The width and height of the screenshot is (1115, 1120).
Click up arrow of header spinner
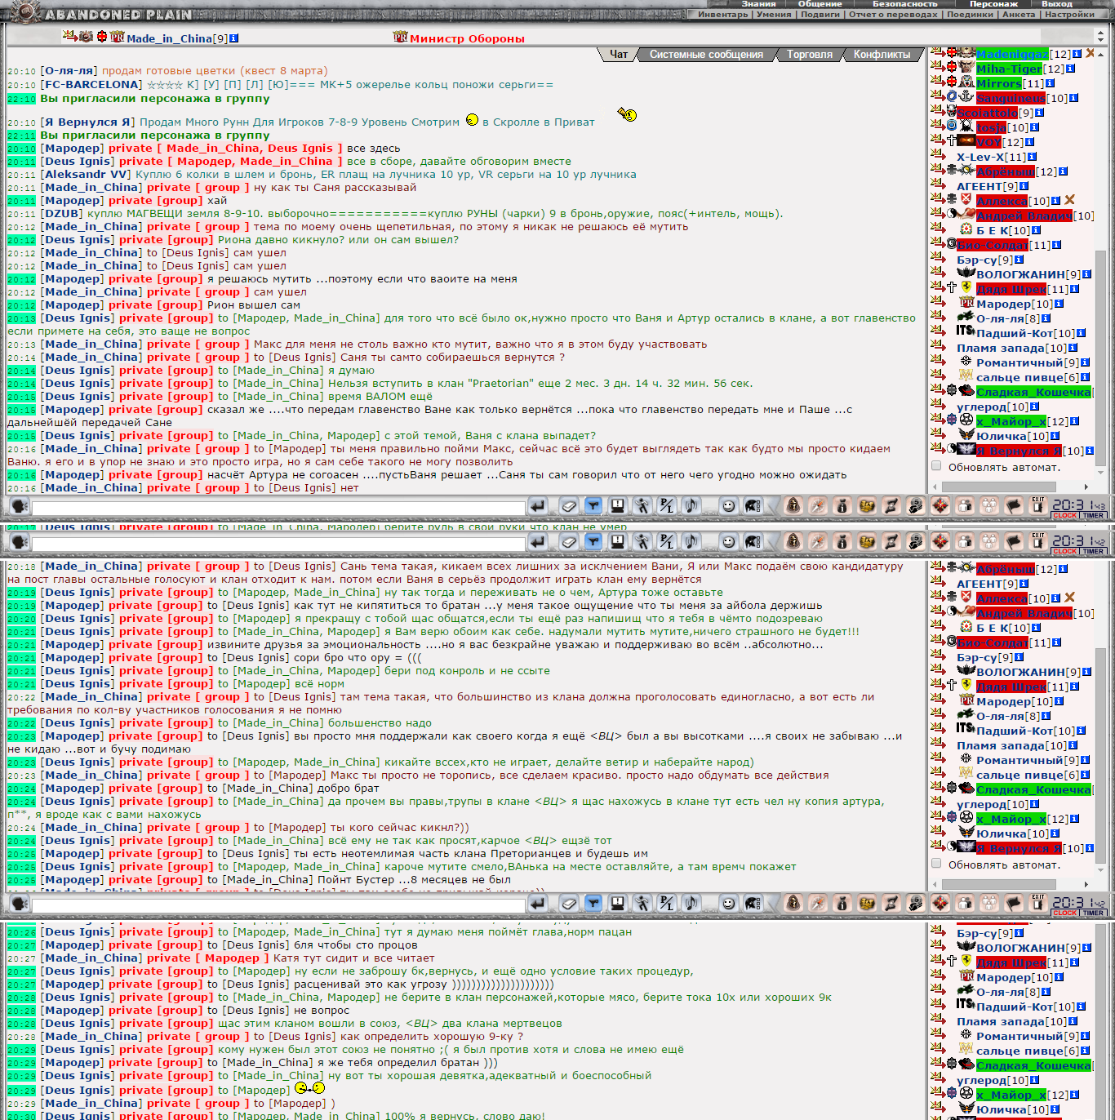click(1100, 33)
